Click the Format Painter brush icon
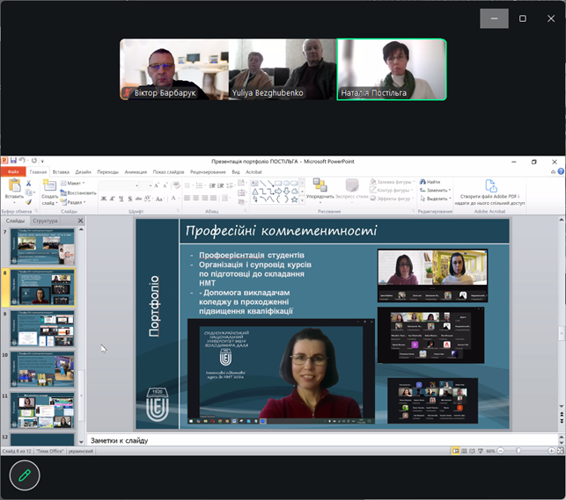The width and height of the screenshot is (566, 500). click(x=28, y=202)
